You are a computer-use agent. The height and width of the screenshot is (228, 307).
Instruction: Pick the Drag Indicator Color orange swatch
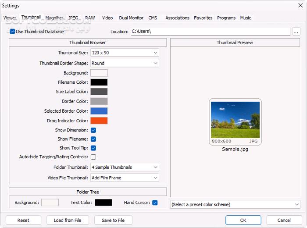(x=99, y=121)
